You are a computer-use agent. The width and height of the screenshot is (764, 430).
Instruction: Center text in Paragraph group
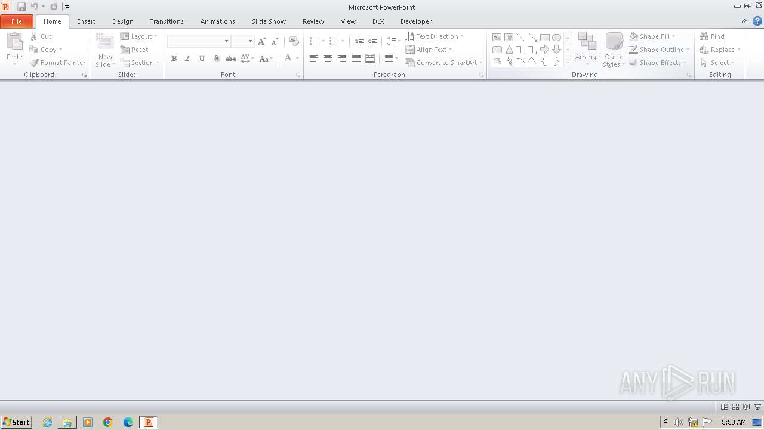point(328,59)
